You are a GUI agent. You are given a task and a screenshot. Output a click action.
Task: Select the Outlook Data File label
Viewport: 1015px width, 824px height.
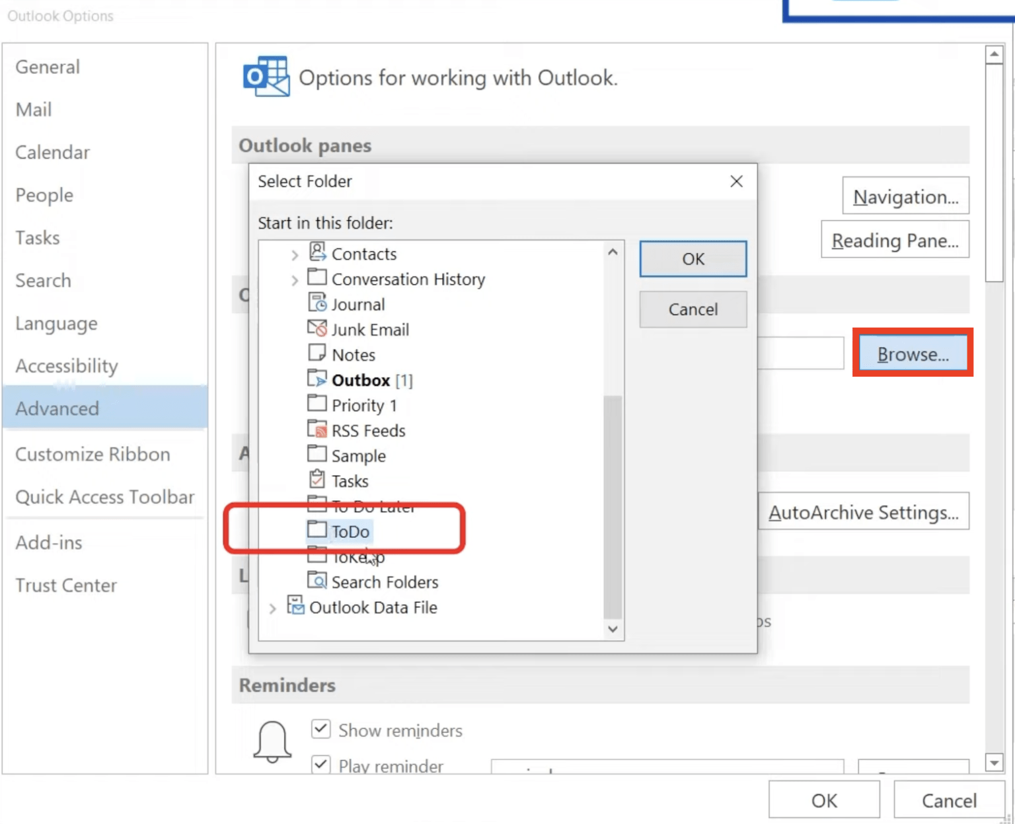tap(373, 607)
